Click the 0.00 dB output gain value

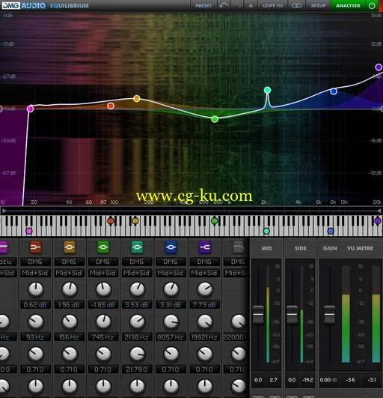[328, 380]
